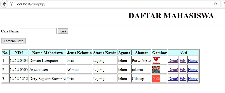Open the site information icon
This screenshot has width=225, height=93.
pos(12,4)
